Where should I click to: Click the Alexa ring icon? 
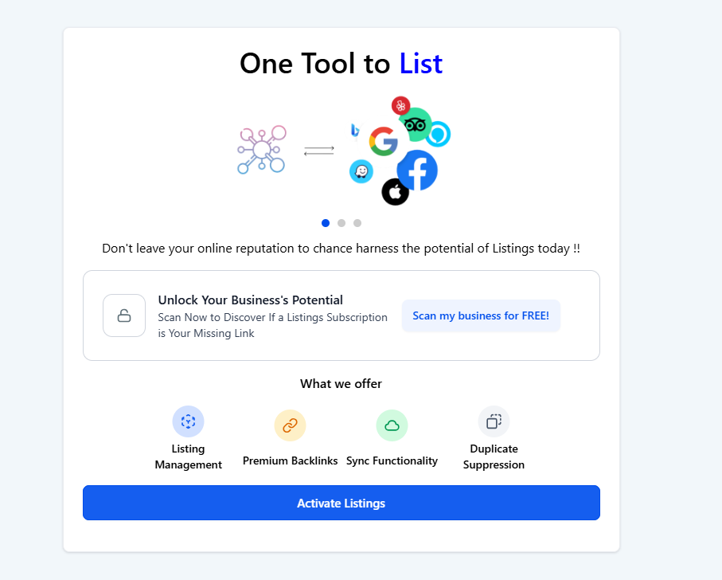point(438,134)
